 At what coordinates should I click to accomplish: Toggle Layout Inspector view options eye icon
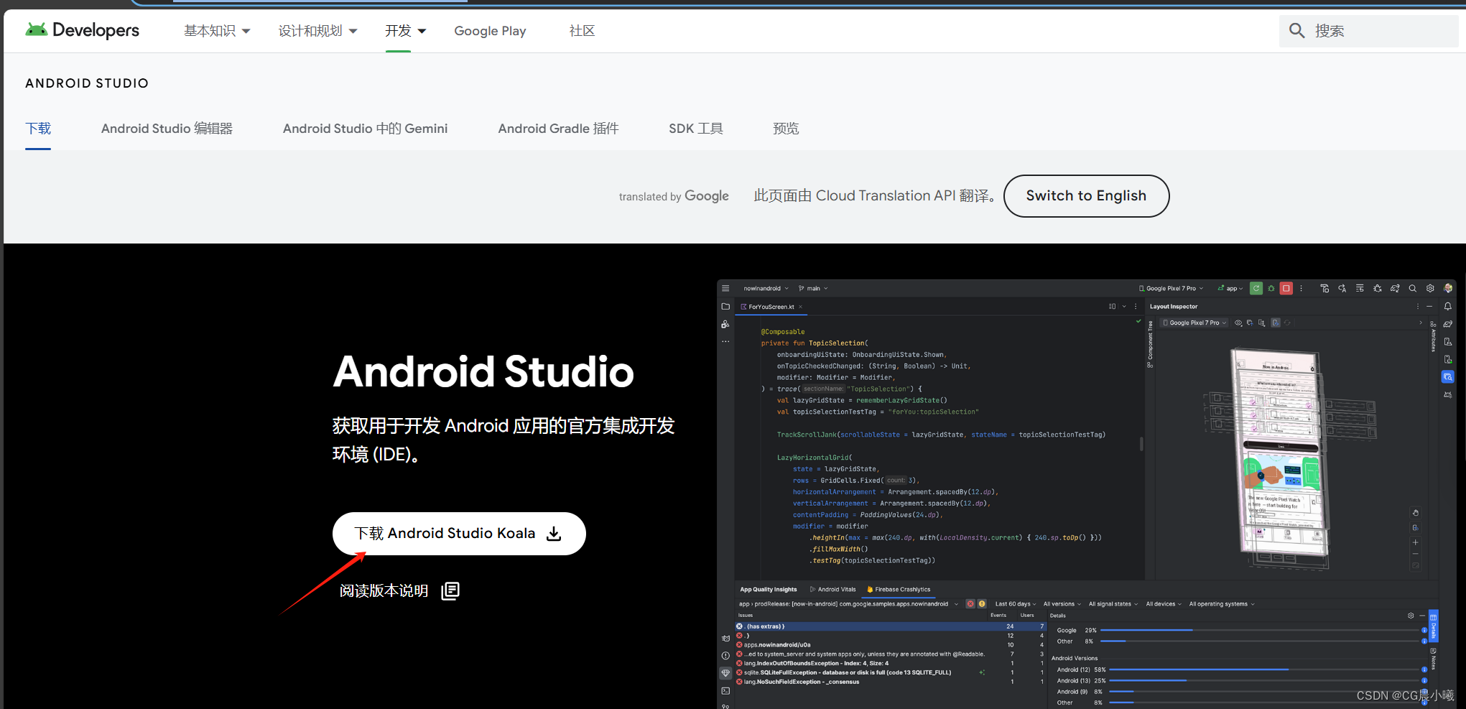[x=1238, y=323]
